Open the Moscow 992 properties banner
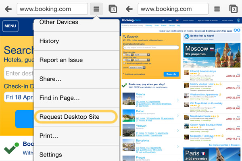 point(212,55)
